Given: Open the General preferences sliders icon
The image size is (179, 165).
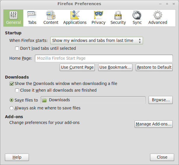Looking at the screenshot, I should click(x=13, y=15).
